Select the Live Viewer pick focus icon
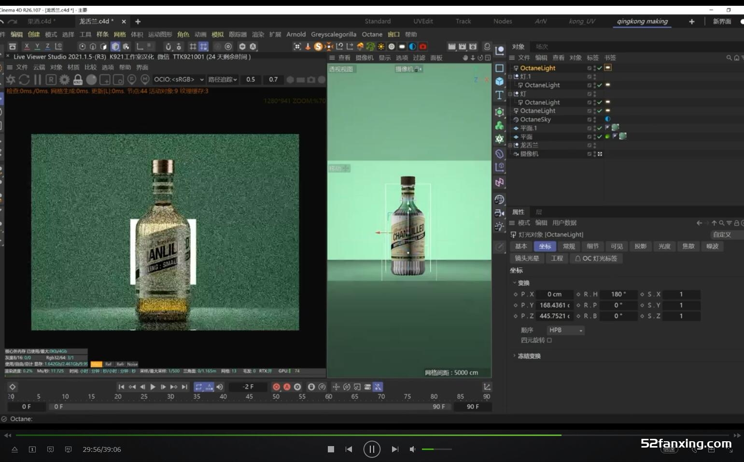This screenshot has height=462, width=744. coord(132,80)
